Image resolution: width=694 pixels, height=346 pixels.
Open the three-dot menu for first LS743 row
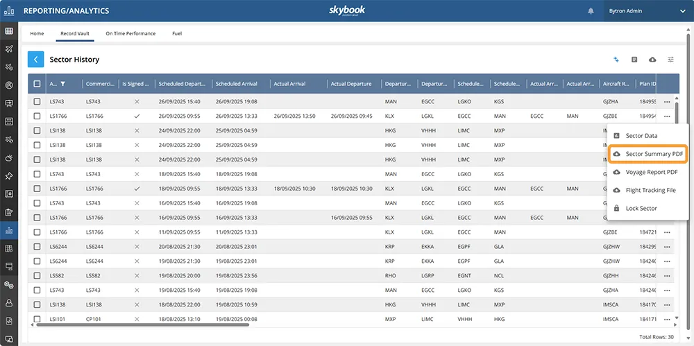tap(667, 102)
